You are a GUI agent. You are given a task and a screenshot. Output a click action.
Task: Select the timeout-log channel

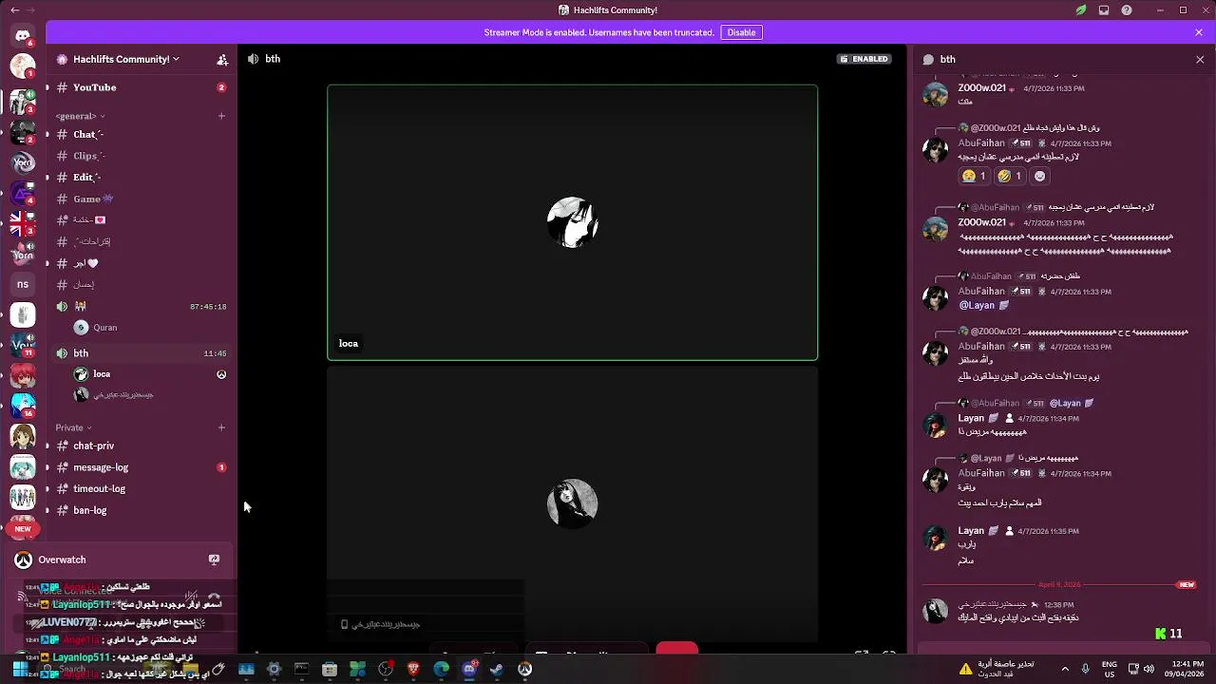point(142,489)
